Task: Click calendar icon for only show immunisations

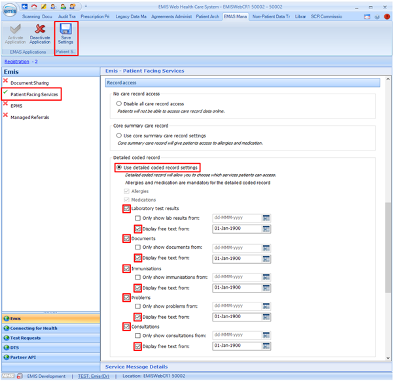Action: [x=266, y=277]
